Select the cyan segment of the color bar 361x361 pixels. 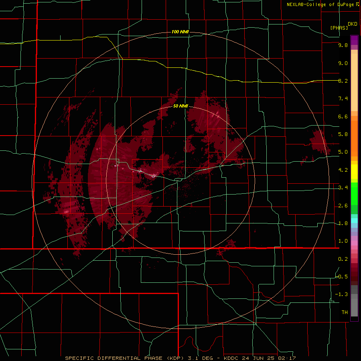[354, 221]
